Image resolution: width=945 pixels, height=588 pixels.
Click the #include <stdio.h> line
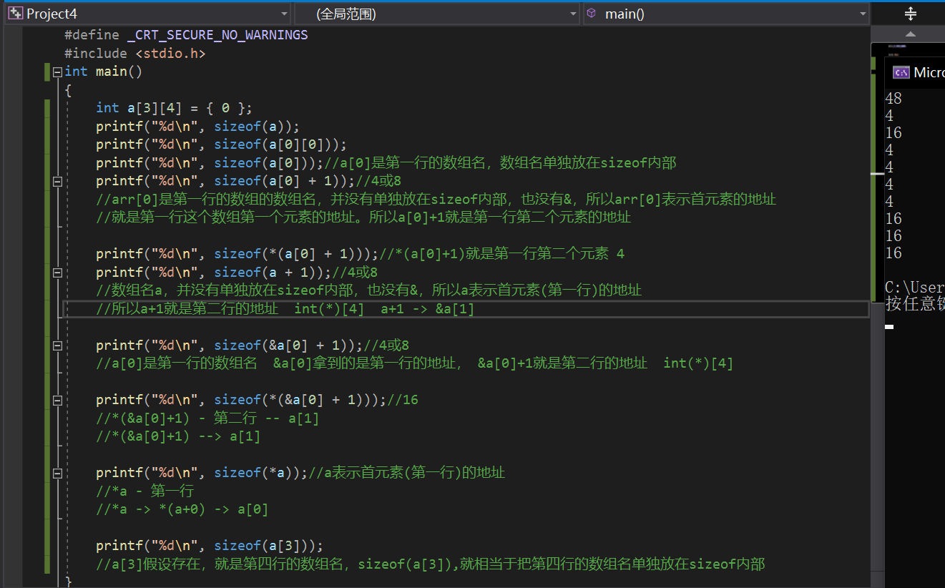(x=135, y=53)
